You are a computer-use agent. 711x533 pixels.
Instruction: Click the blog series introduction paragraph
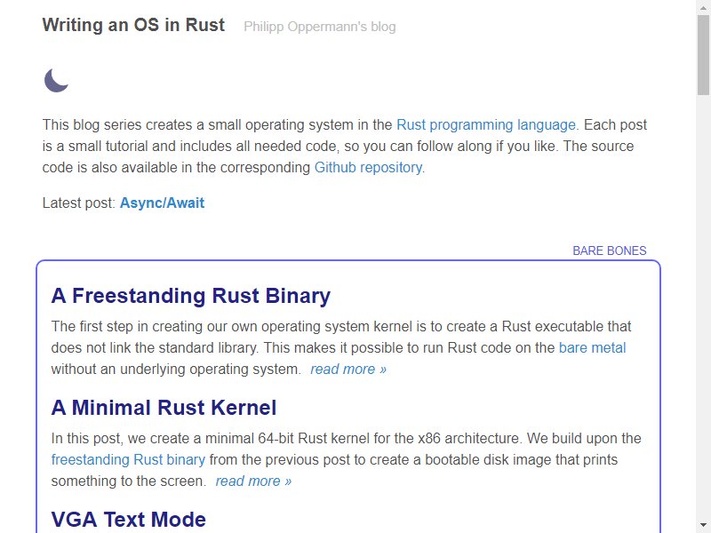pos(345,146)
